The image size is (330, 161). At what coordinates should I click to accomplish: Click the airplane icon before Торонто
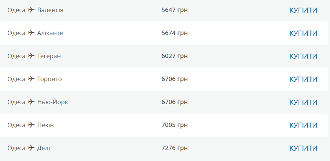(x=31, y=79)
